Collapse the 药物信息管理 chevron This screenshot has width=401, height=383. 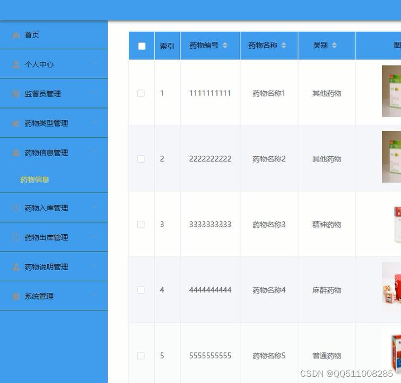94,152
